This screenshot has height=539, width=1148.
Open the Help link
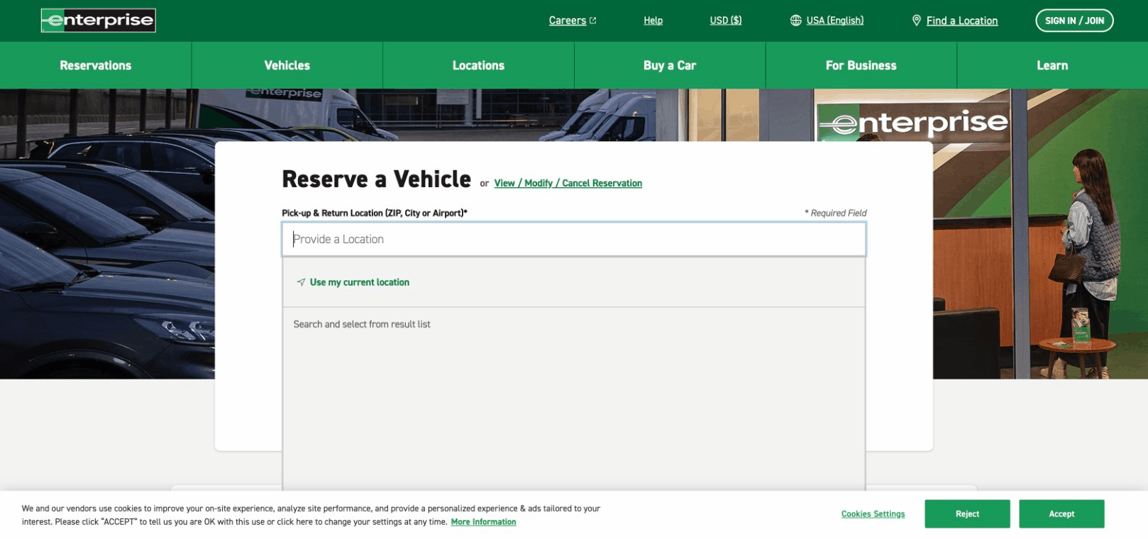[x=653, y=21]
